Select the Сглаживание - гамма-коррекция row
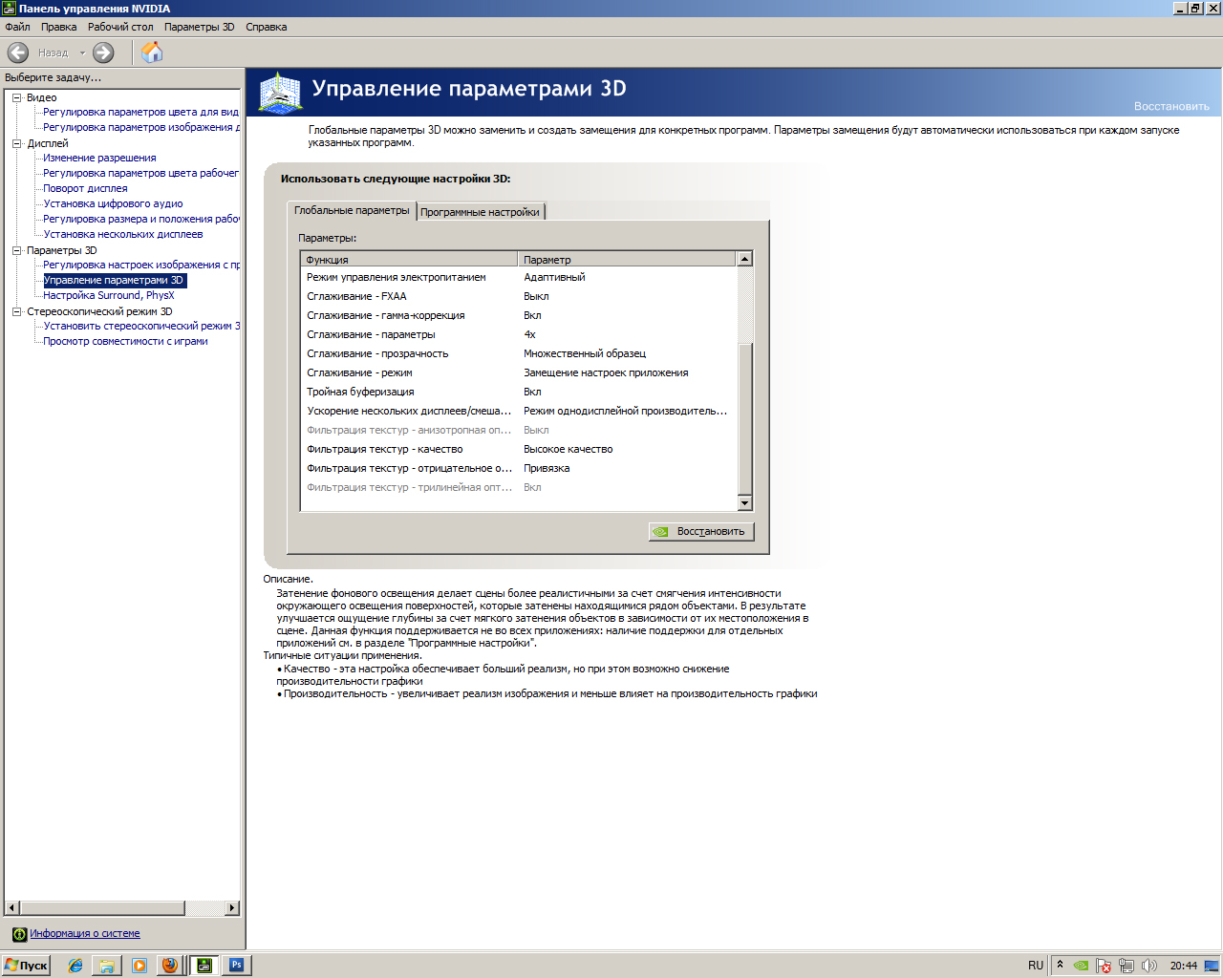 tap(519, 315)
